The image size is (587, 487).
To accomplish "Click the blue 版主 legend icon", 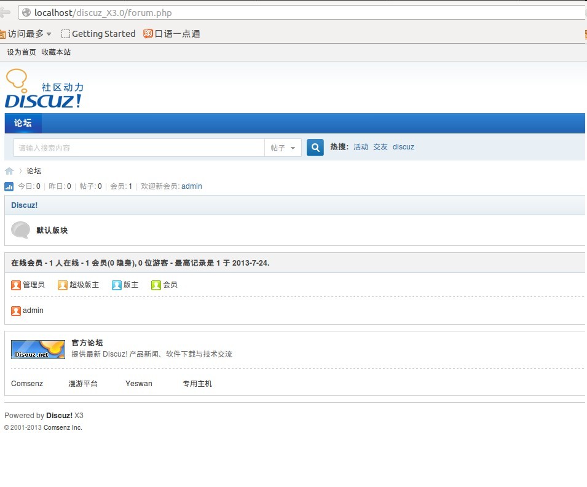I will click(116, 285).
